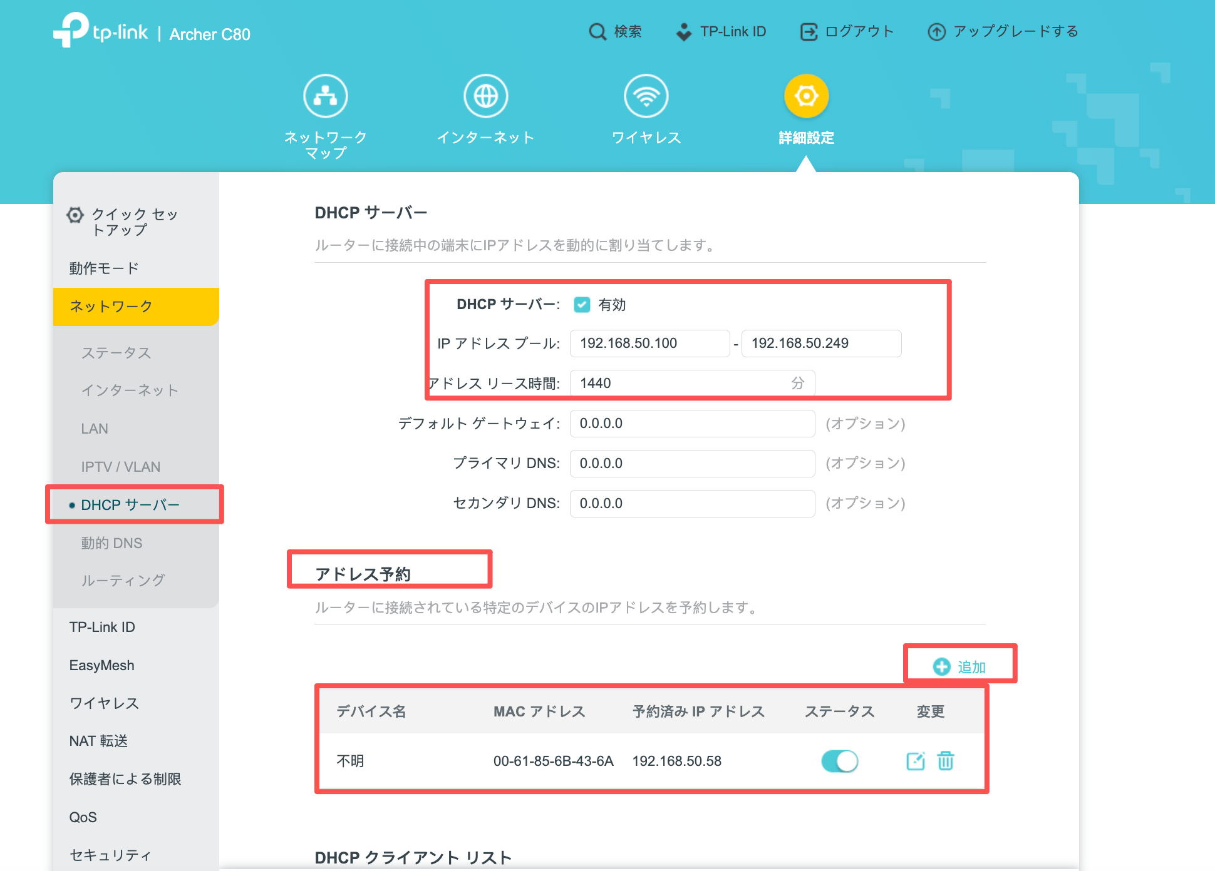Click the logout icon
Screen dimensions: 1215x871
coord(809,32)
